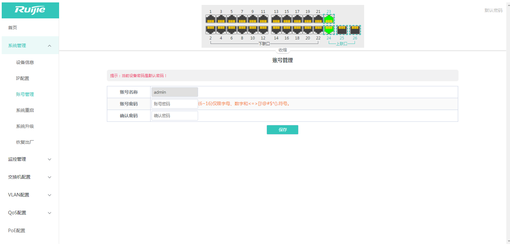This screenshot has width=510, height=245.
Task: Open 设备信息 submenu item
Action: [x=25, y=62]
